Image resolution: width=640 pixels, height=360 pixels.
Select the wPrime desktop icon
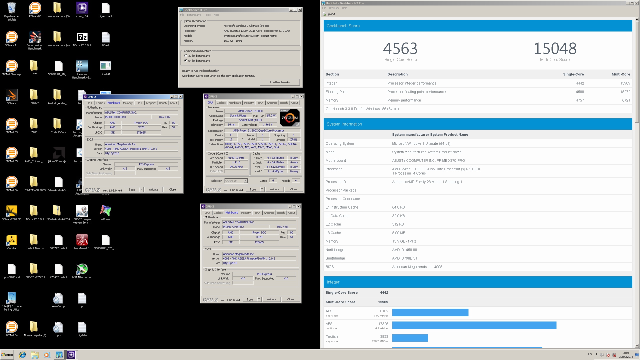coord(105,213)
